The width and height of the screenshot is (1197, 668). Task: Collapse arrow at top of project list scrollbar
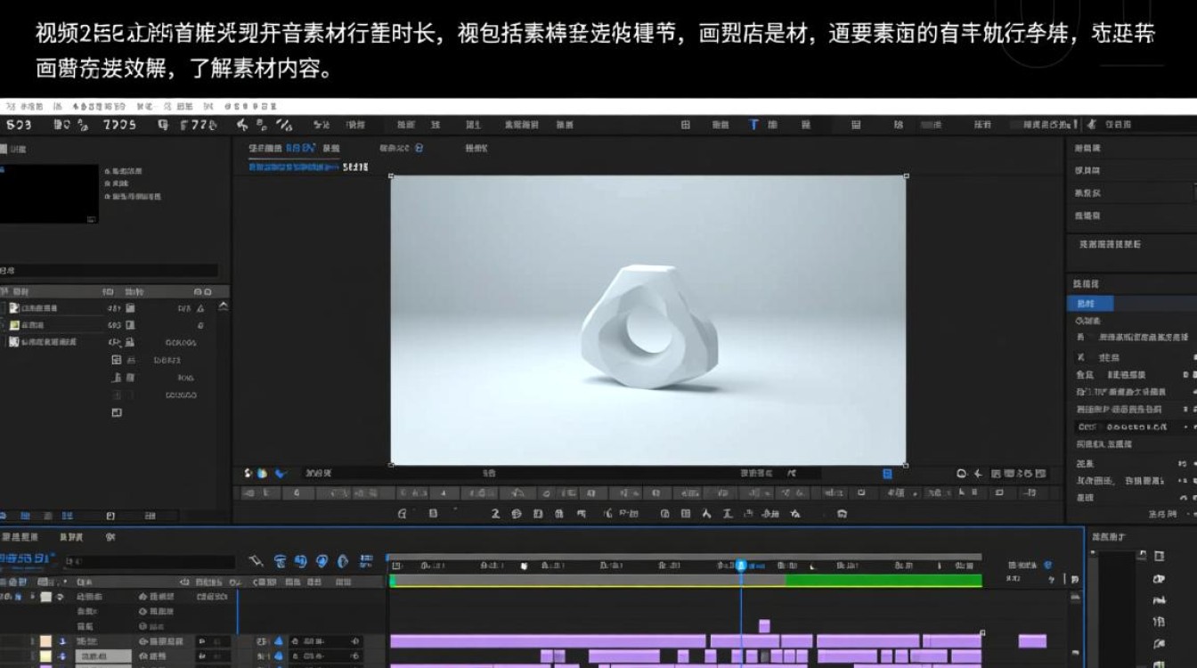click(x=223, y=306)
